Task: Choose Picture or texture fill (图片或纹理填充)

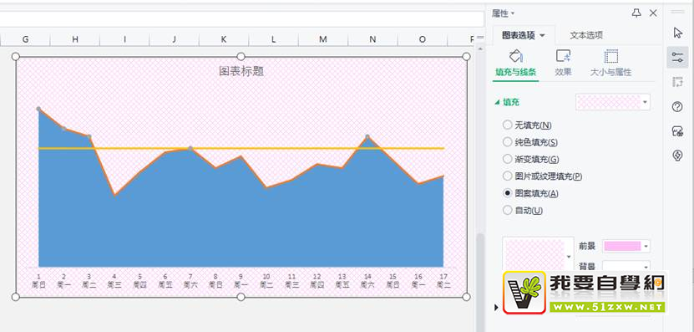Action: tap(507, 176)
